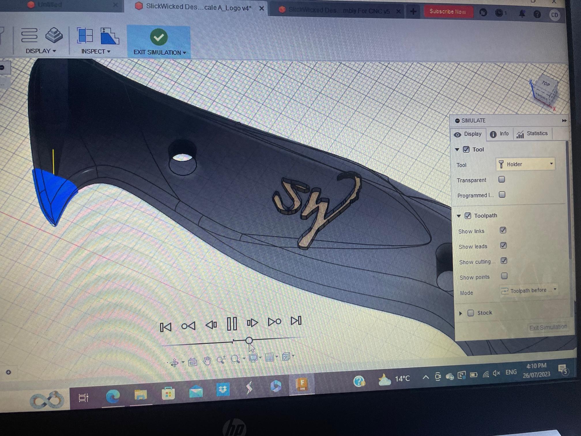Click the extensions refresh icon
The width and height of the screenshot is (581, 436).
[x=483, y=12]
